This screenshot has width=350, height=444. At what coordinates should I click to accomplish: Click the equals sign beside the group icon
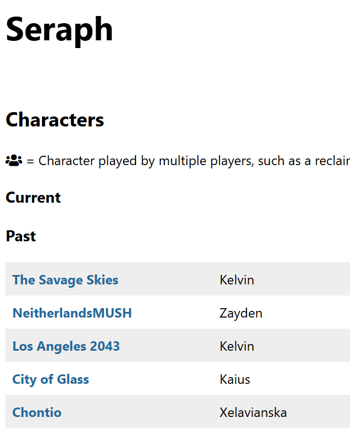(x=30, y=161)
